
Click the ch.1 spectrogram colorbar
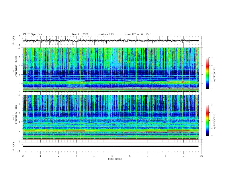click(207, 73)
